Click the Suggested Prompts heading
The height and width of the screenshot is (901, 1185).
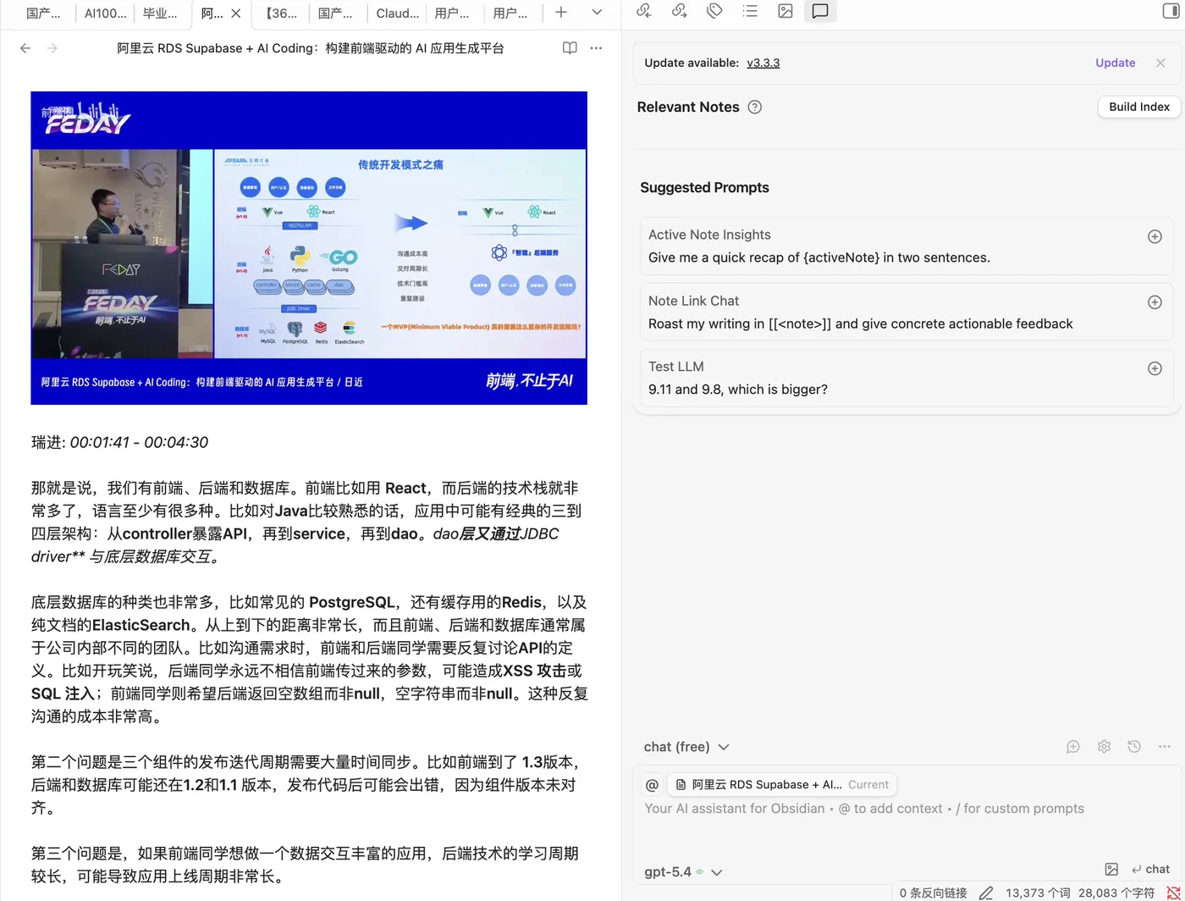click(x=704, y=187)
